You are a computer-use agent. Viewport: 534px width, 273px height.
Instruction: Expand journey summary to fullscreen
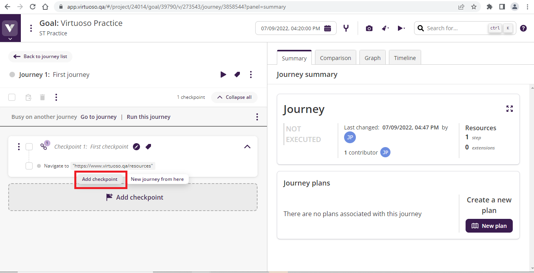[510, 109]
